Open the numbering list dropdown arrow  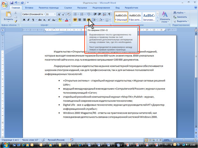click(x=85, y=14)
